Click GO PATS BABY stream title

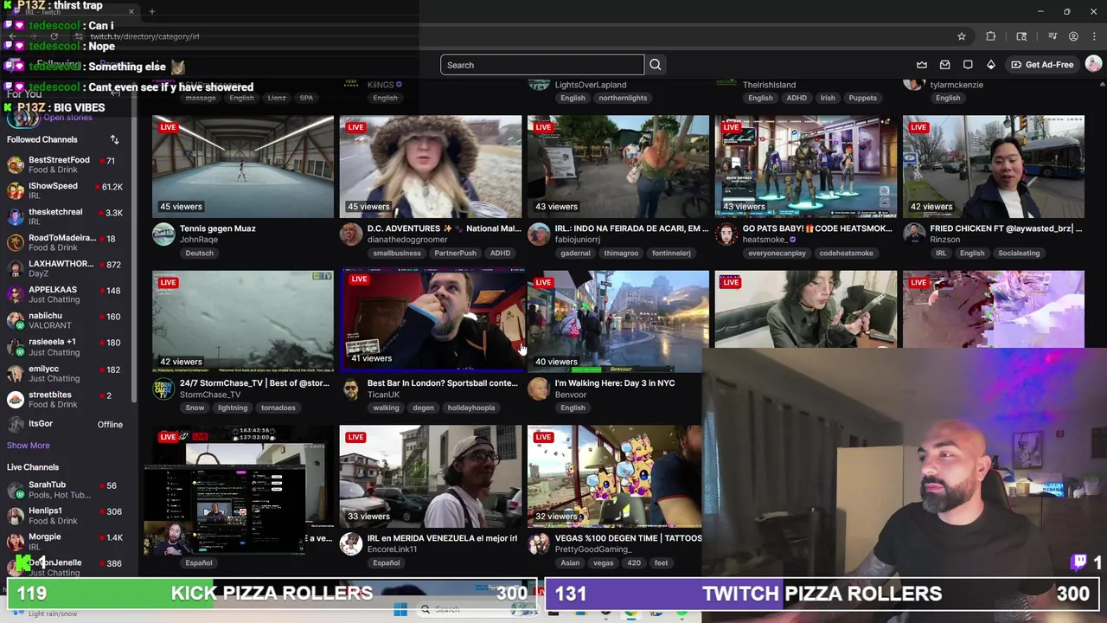[x=816, y=228]
